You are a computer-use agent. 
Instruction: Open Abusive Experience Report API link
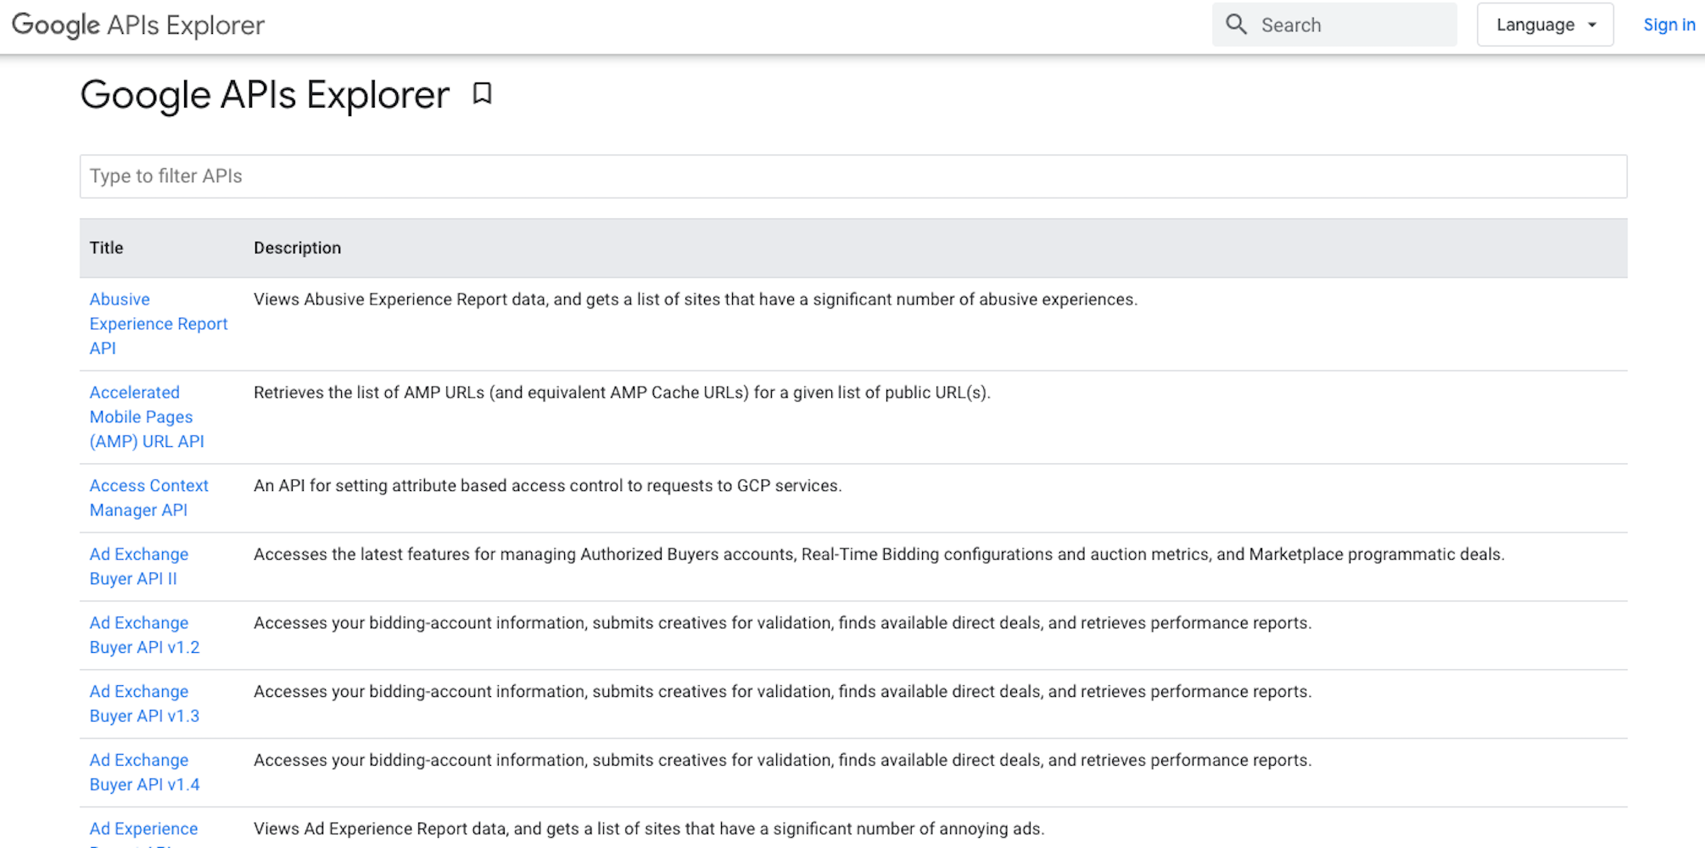(159, 324)
